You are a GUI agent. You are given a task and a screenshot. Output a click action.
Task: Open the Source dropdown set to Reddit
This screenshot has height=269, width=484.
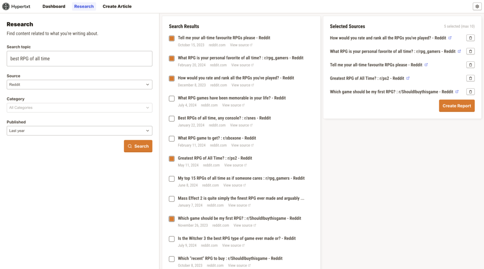click(x=79, y=85)
